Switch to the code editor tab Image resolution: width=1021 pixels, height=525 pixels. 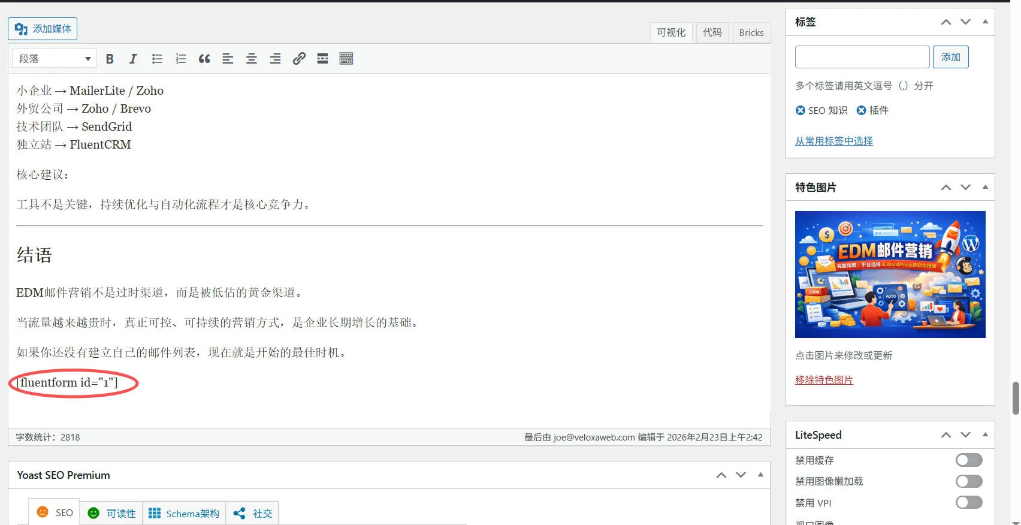712,32
